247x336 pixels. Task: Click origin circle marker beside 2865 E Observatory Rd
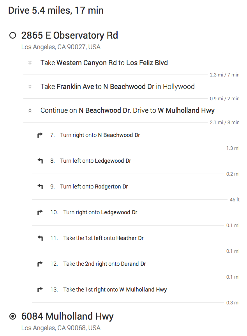(x=12, y=36)
